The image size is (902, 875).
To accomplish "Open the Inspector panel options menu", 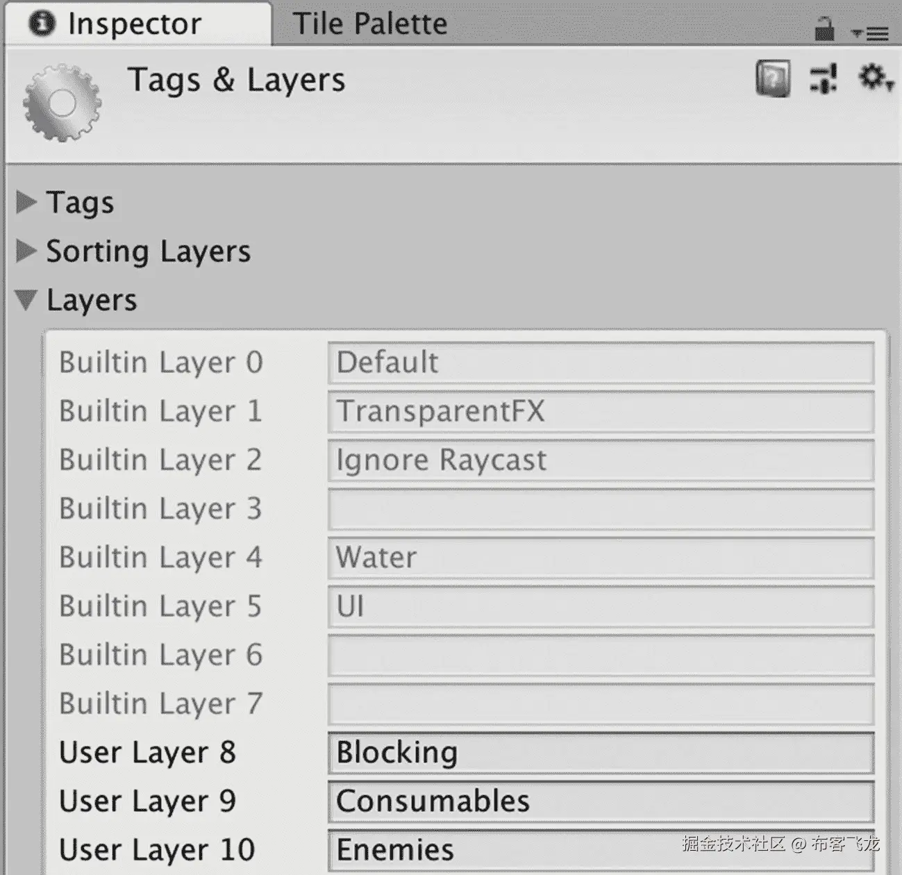I will (x=871, y=33).
